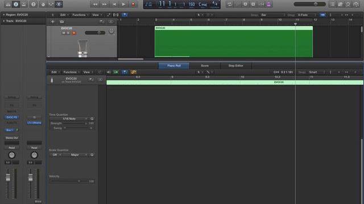The height and width of the screenshot is (204, 364).
Task: Click the EVOC20 track pan knob
Action: (x=111, y=31)
